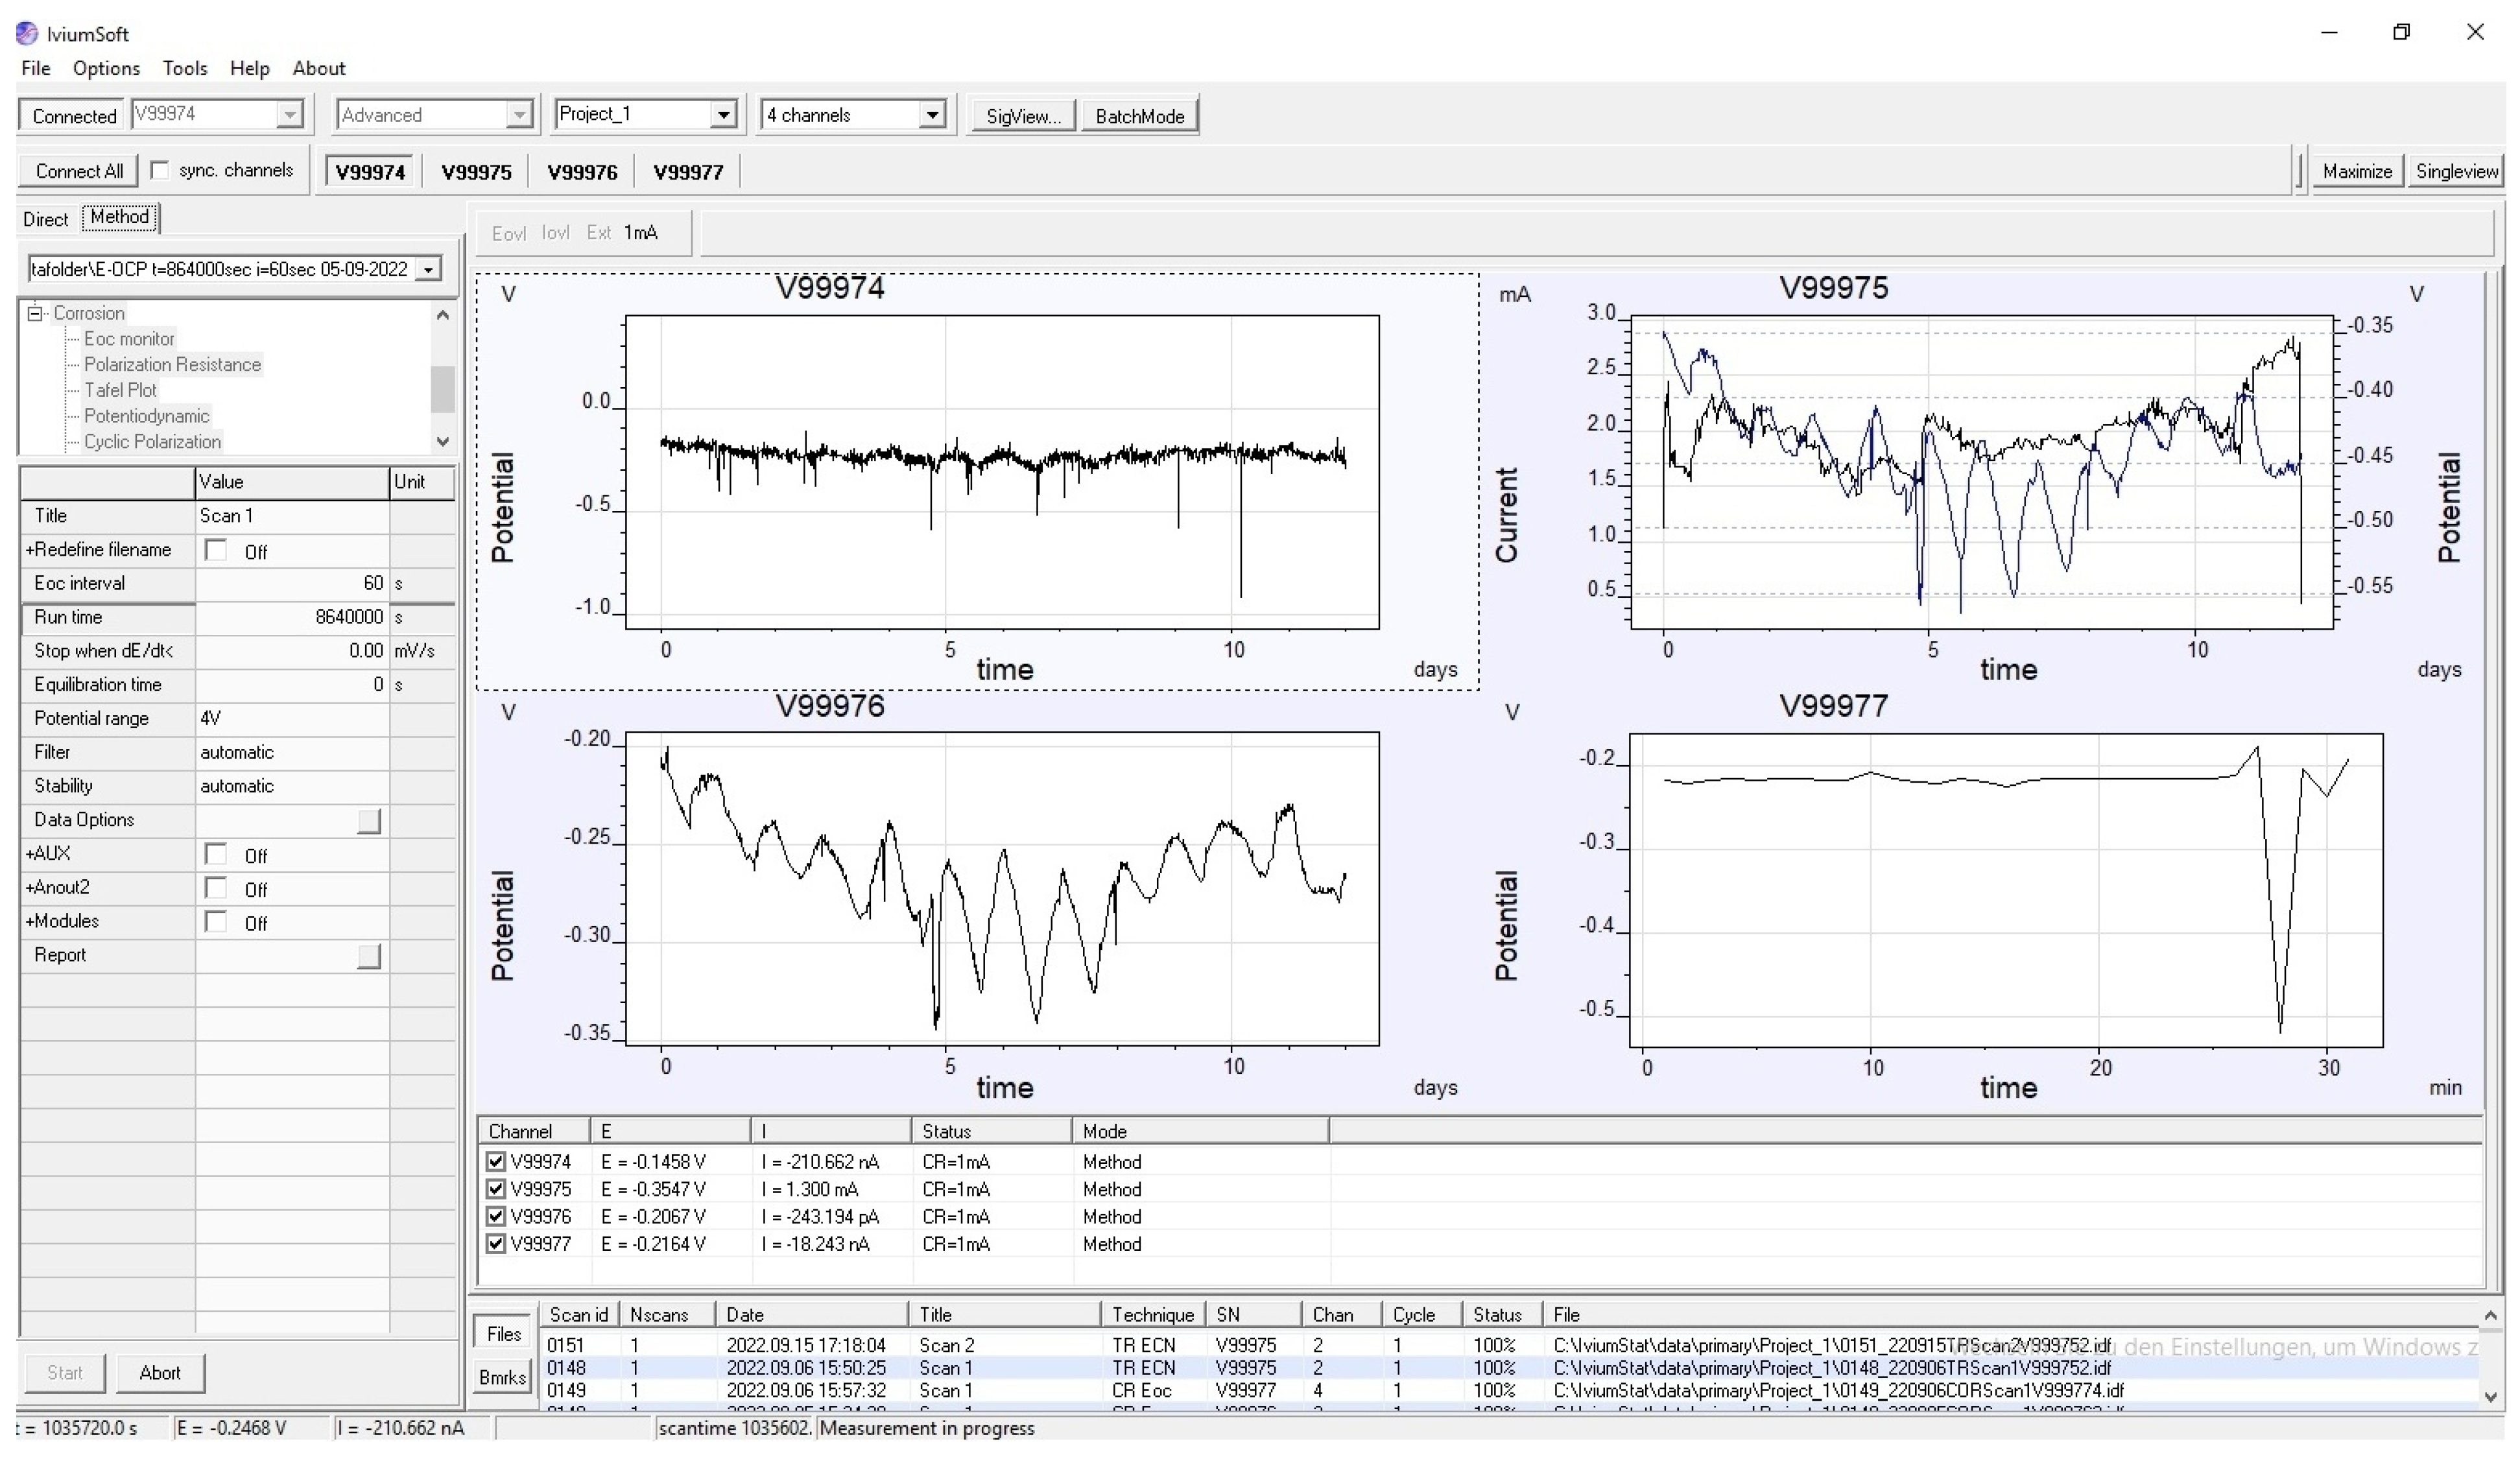Enable the sync. channels checkbox

pos(160,170)
